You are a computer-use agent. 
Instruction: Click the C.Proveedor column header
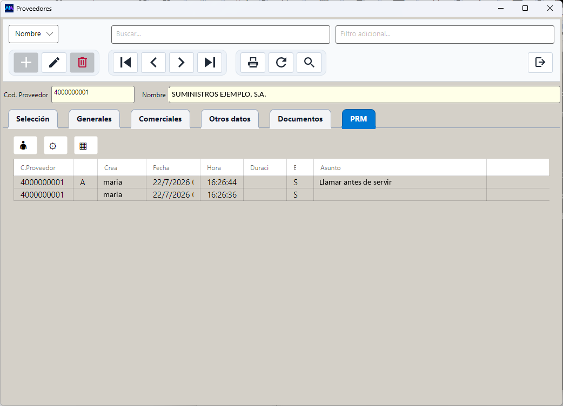43,167
